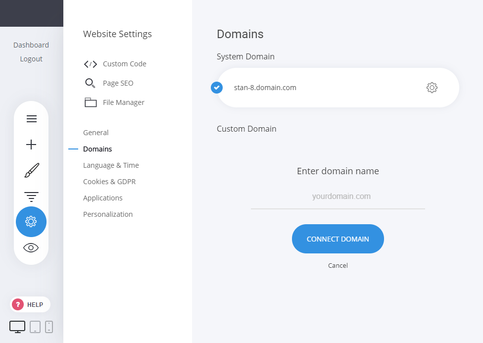Switch to desktop view icon
Viewport: 483px width, 343px height.
[17, 327]
